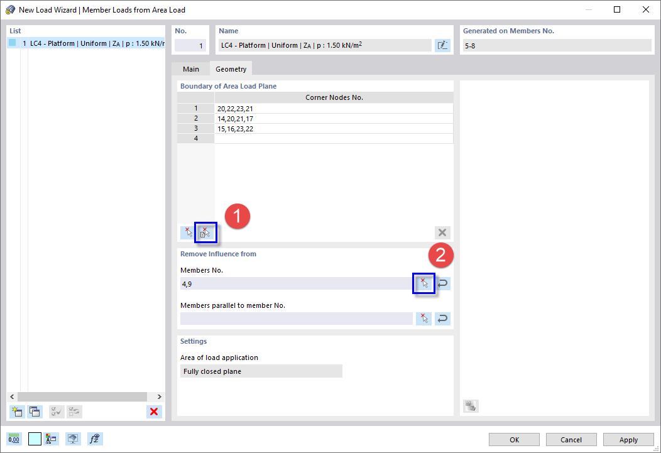This screenshot has height=453, width=661.
Task: Open generator settings icon in right panel
Action: tap(470, 406)
